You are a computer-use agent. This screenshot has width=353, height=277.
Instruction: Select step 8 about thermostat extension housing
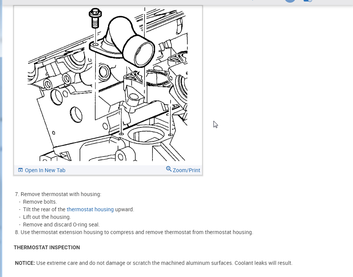point(134,232)
